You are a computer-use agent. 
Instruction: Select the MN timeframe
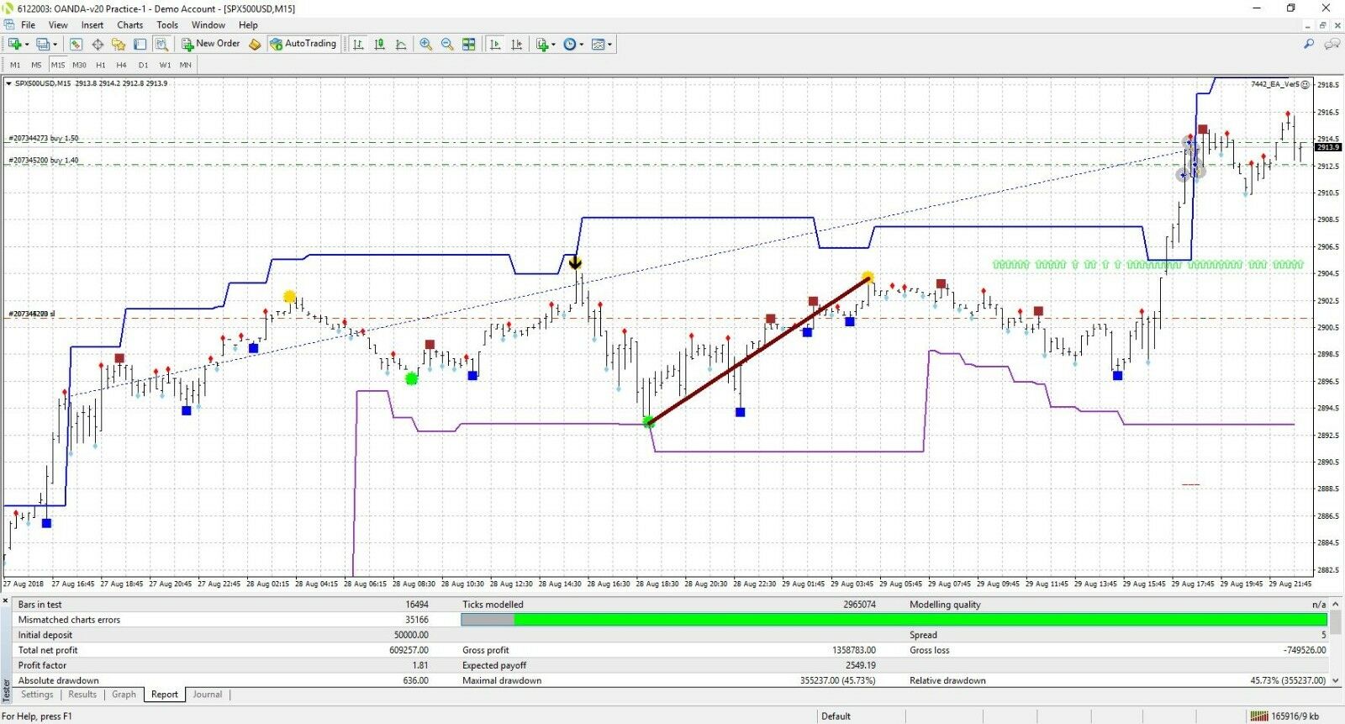[186, 65]
